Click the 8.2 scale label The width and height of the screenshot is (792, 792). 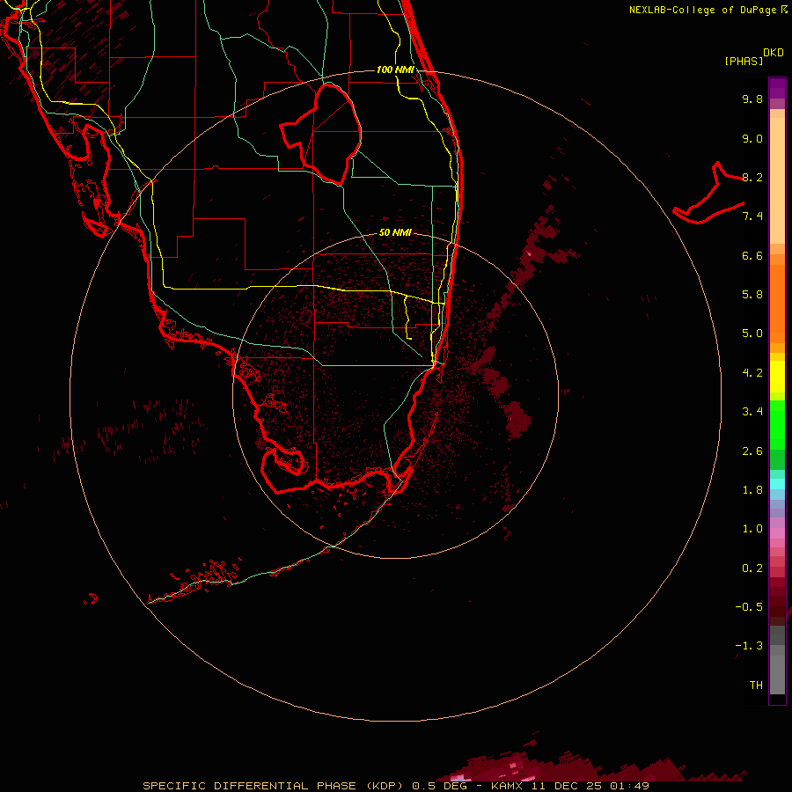752,177
